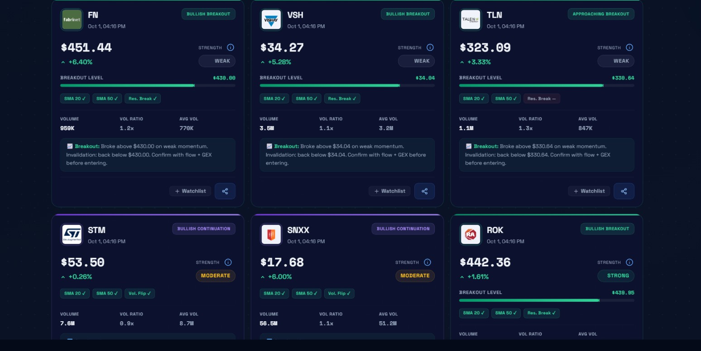The image size is (701, 351).
Task: Add VSH to Watchlist
Action: coord(389,191)
